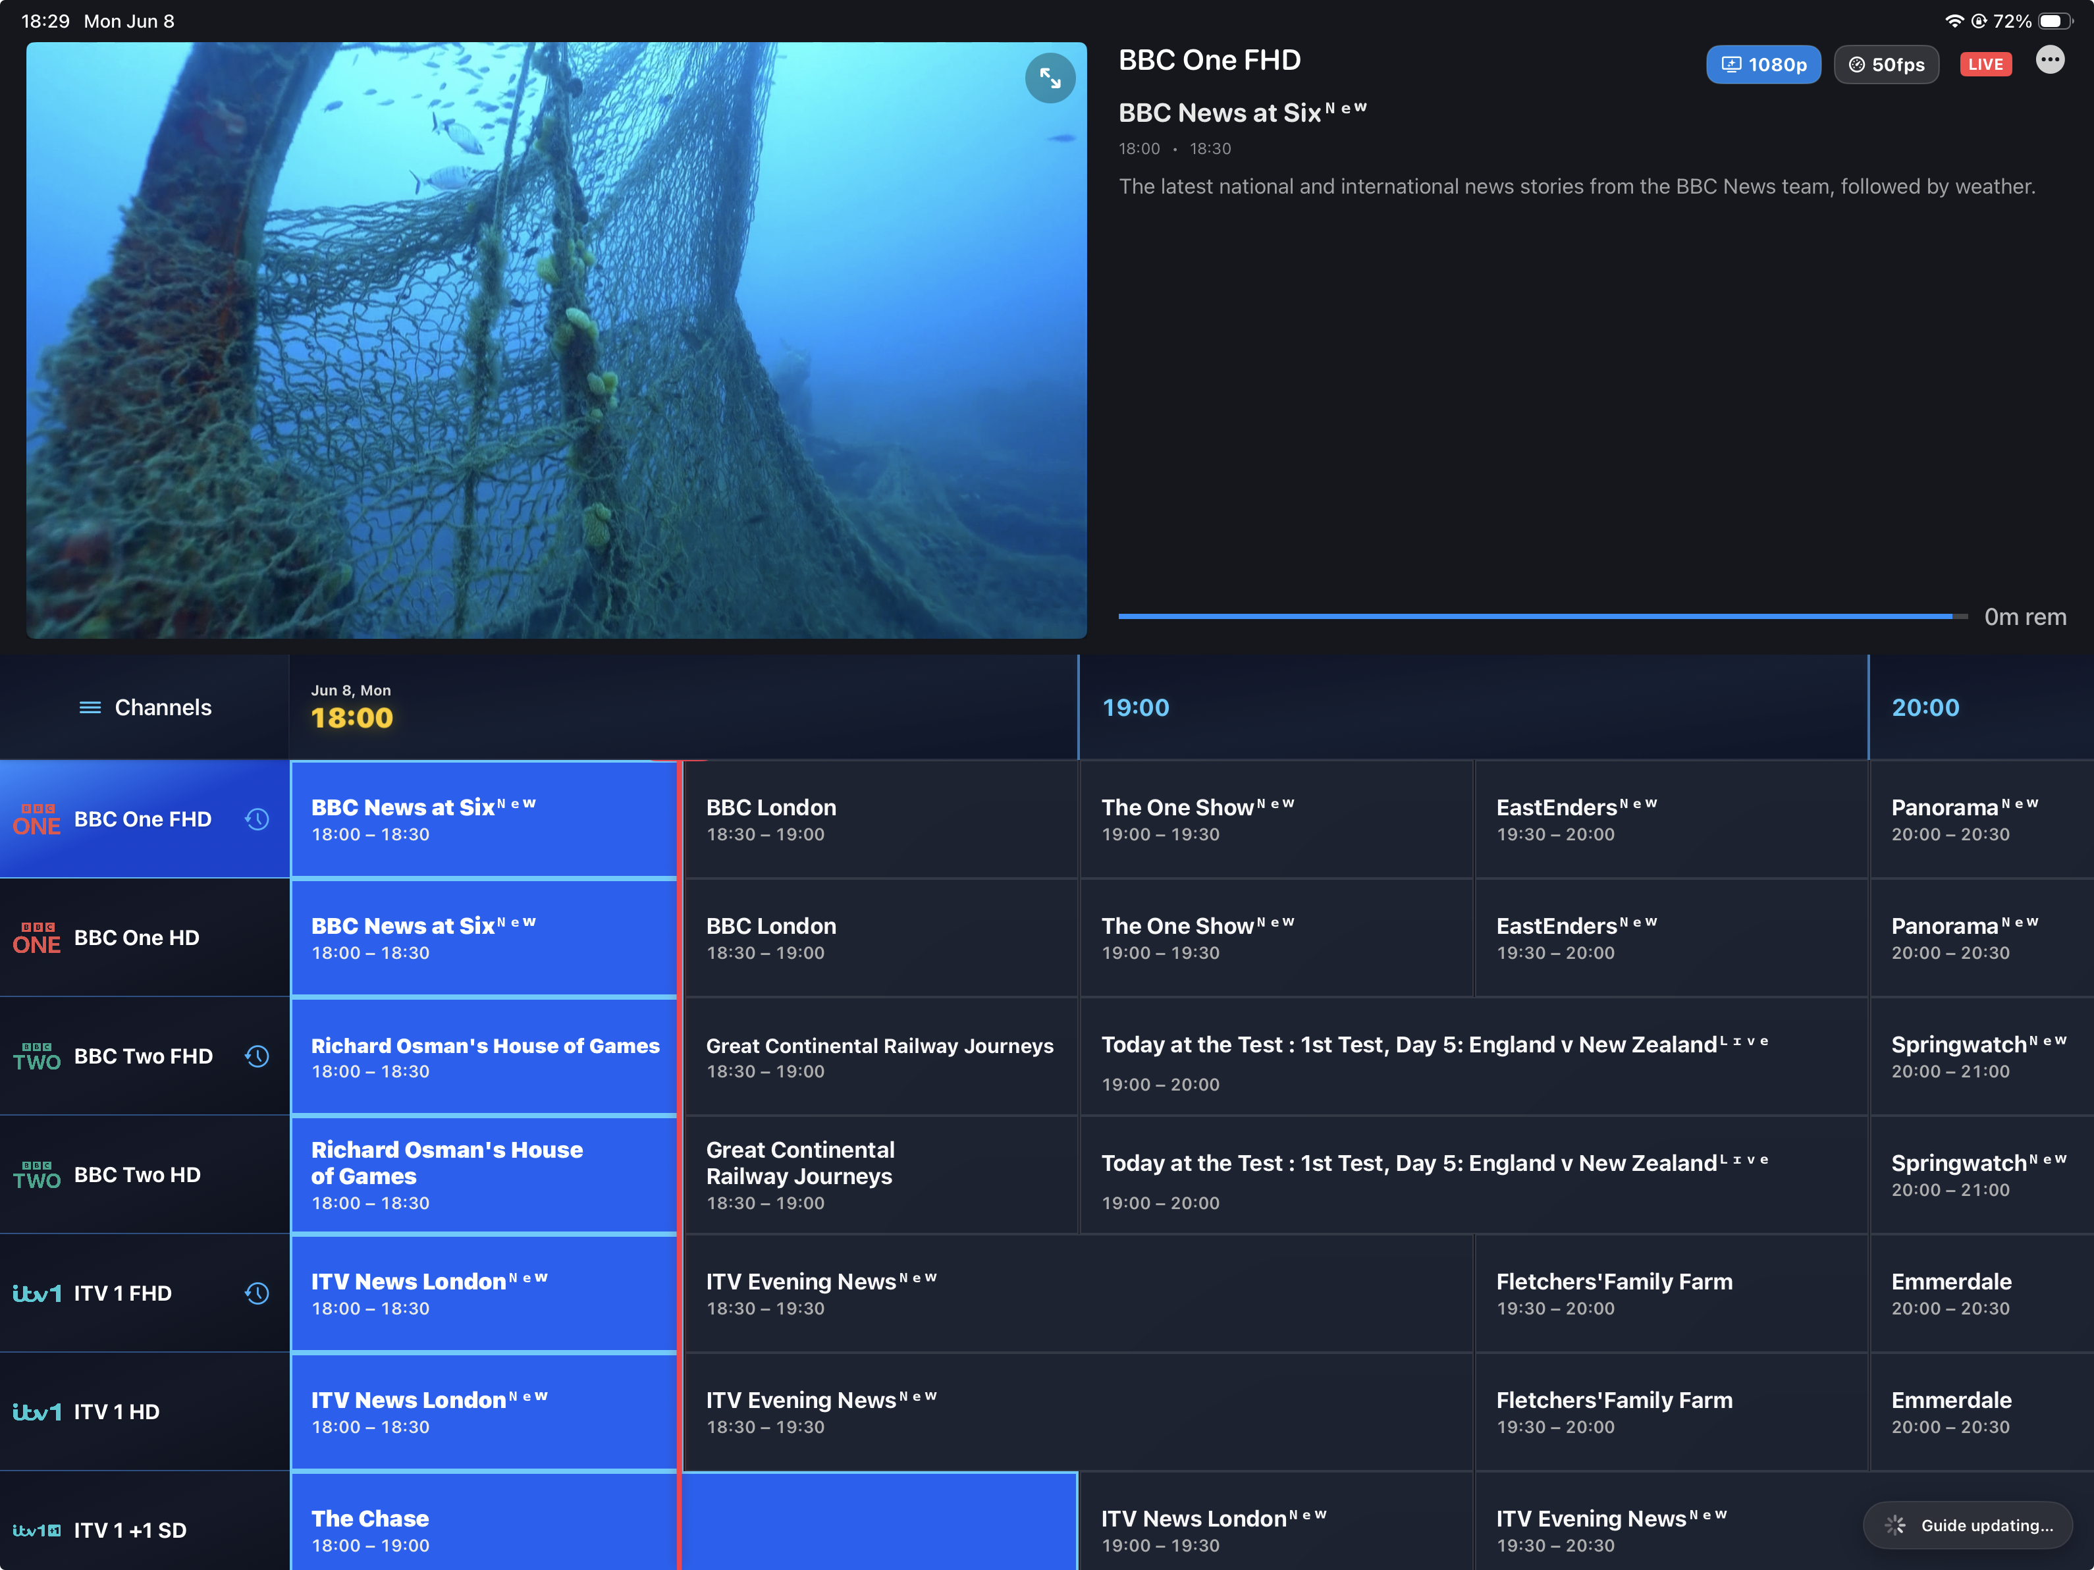The width and height of the screenshot is (2094, 1570).
Task: Open Today at the Test on BBC Two FHD
Action: click(x=1474, y=1056)
